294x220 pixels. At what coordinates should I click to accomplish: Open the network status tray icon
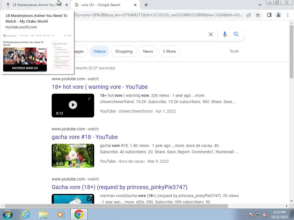click(x=258, y=215)
